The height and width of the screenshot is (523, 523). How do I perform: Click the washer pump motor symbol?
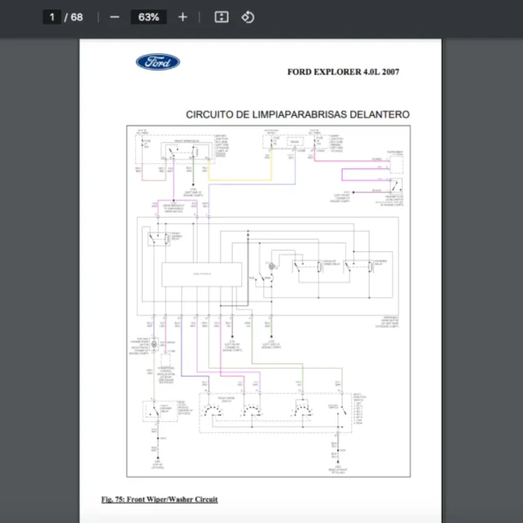pos(155,345)
